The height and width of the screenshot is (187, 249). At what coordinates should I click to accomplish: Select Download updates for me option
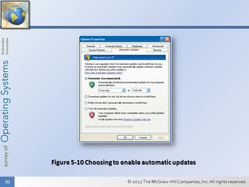[86, 97]
